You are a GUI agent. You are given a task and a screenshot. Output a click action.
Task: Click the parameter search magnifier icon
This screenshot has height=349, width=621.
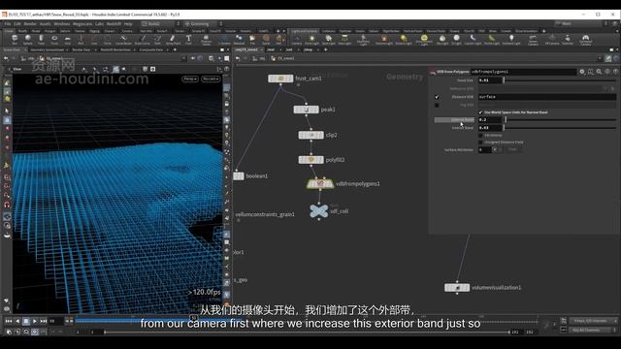(599, 72)
